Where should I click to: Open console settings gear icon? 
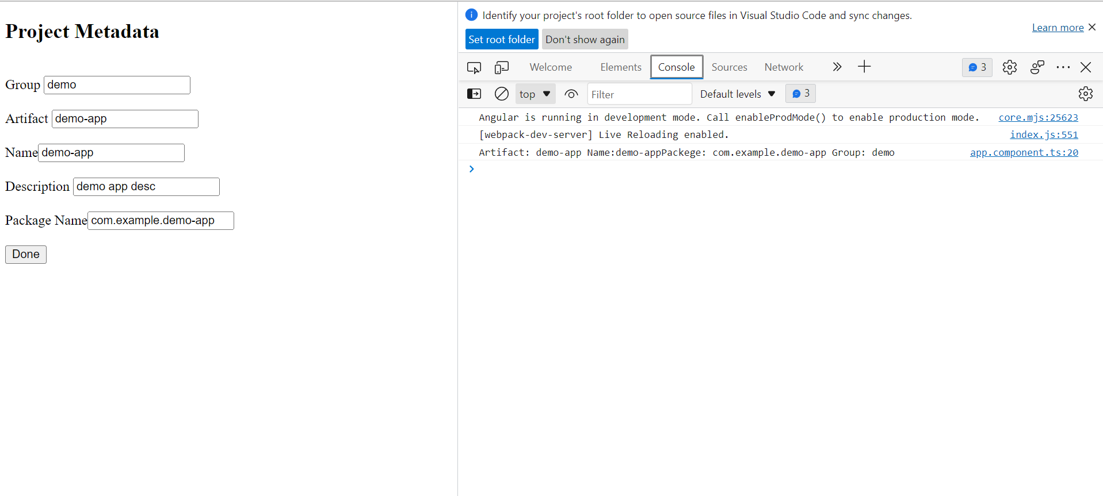(x=1086, y=94)
